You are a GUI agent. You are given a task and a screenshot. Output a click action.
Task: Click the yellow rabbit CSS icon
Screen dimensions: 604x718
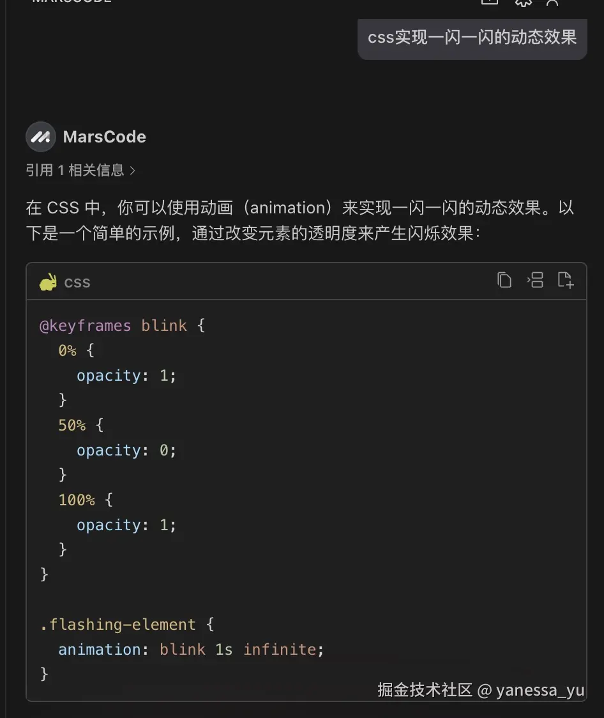click(x=48, y=282)
